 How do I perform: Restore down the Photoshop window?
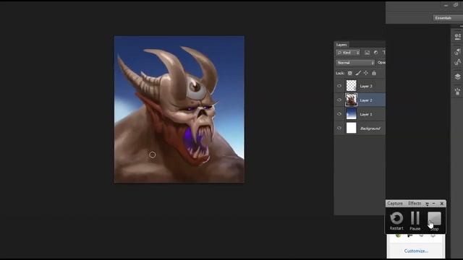[456, 5]
